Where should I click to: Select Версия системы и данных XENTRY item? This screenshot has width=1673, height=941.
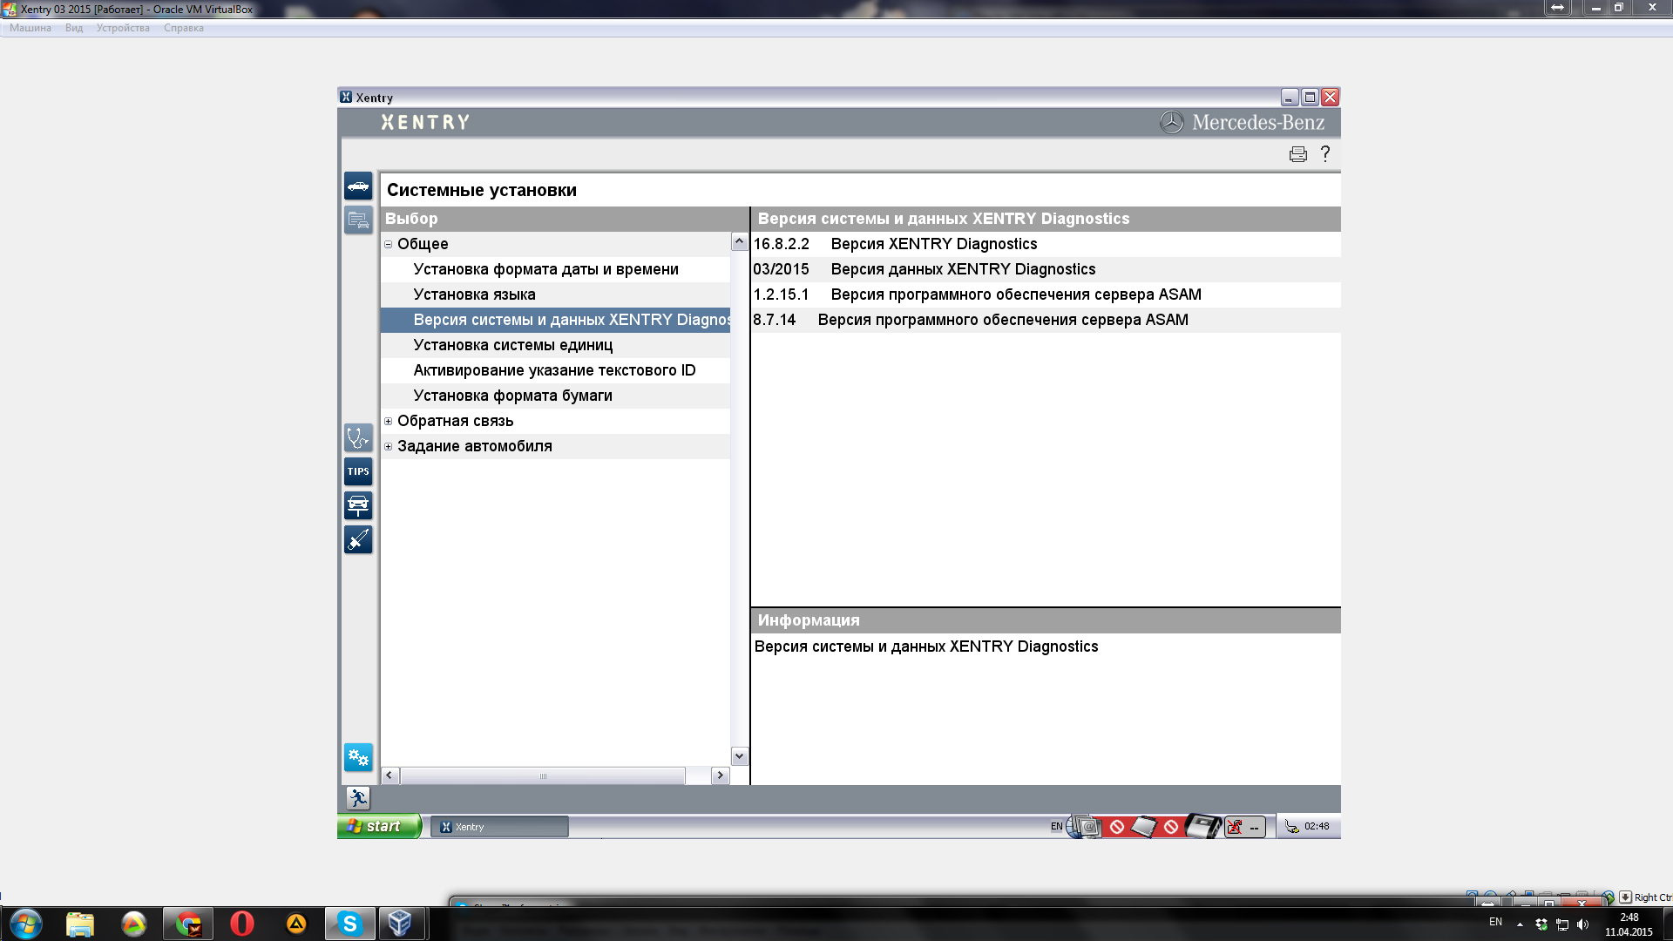[x=555, y=320]
